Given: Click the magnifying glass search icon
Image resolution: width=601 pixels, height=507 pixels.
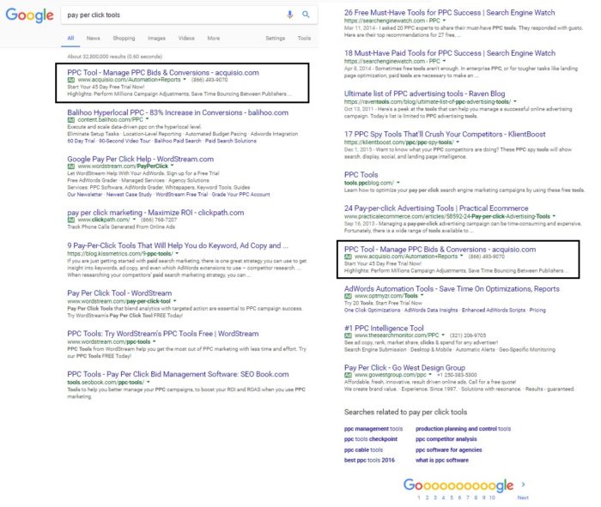Looking at the screenshot, I should click(x=306, y=15).
